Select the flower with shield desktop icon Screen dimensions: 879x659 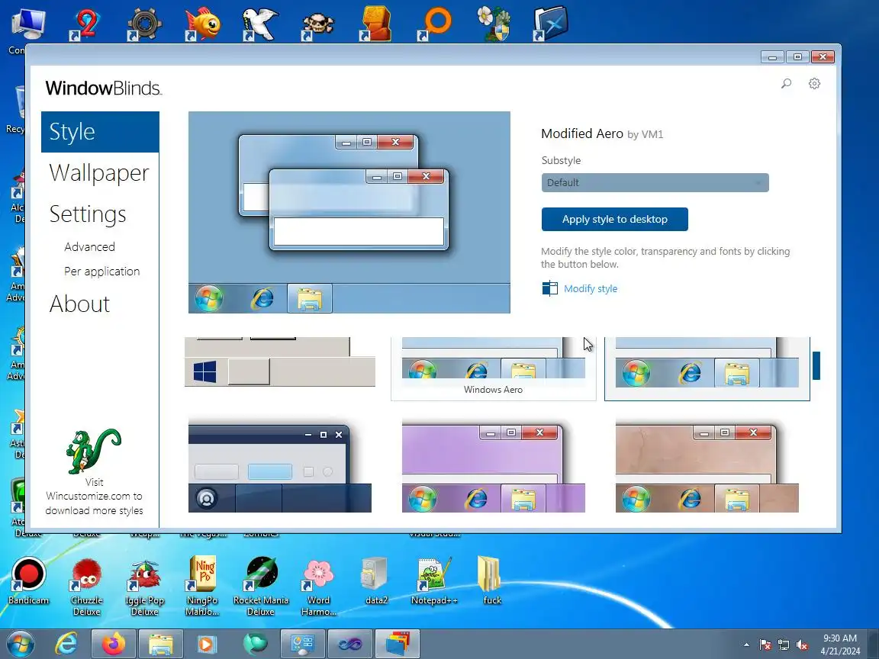coord(494,24)
